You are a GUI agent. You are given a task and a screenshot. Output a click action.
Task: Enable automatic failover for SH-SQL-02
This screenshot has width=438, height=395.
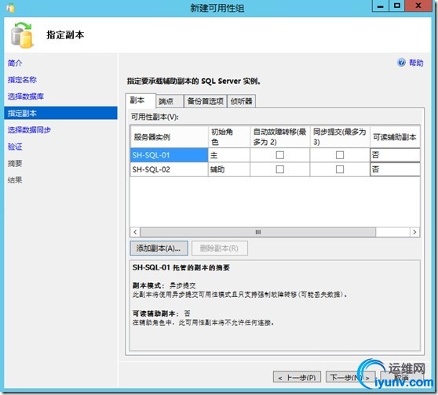(x=279, y=169)
